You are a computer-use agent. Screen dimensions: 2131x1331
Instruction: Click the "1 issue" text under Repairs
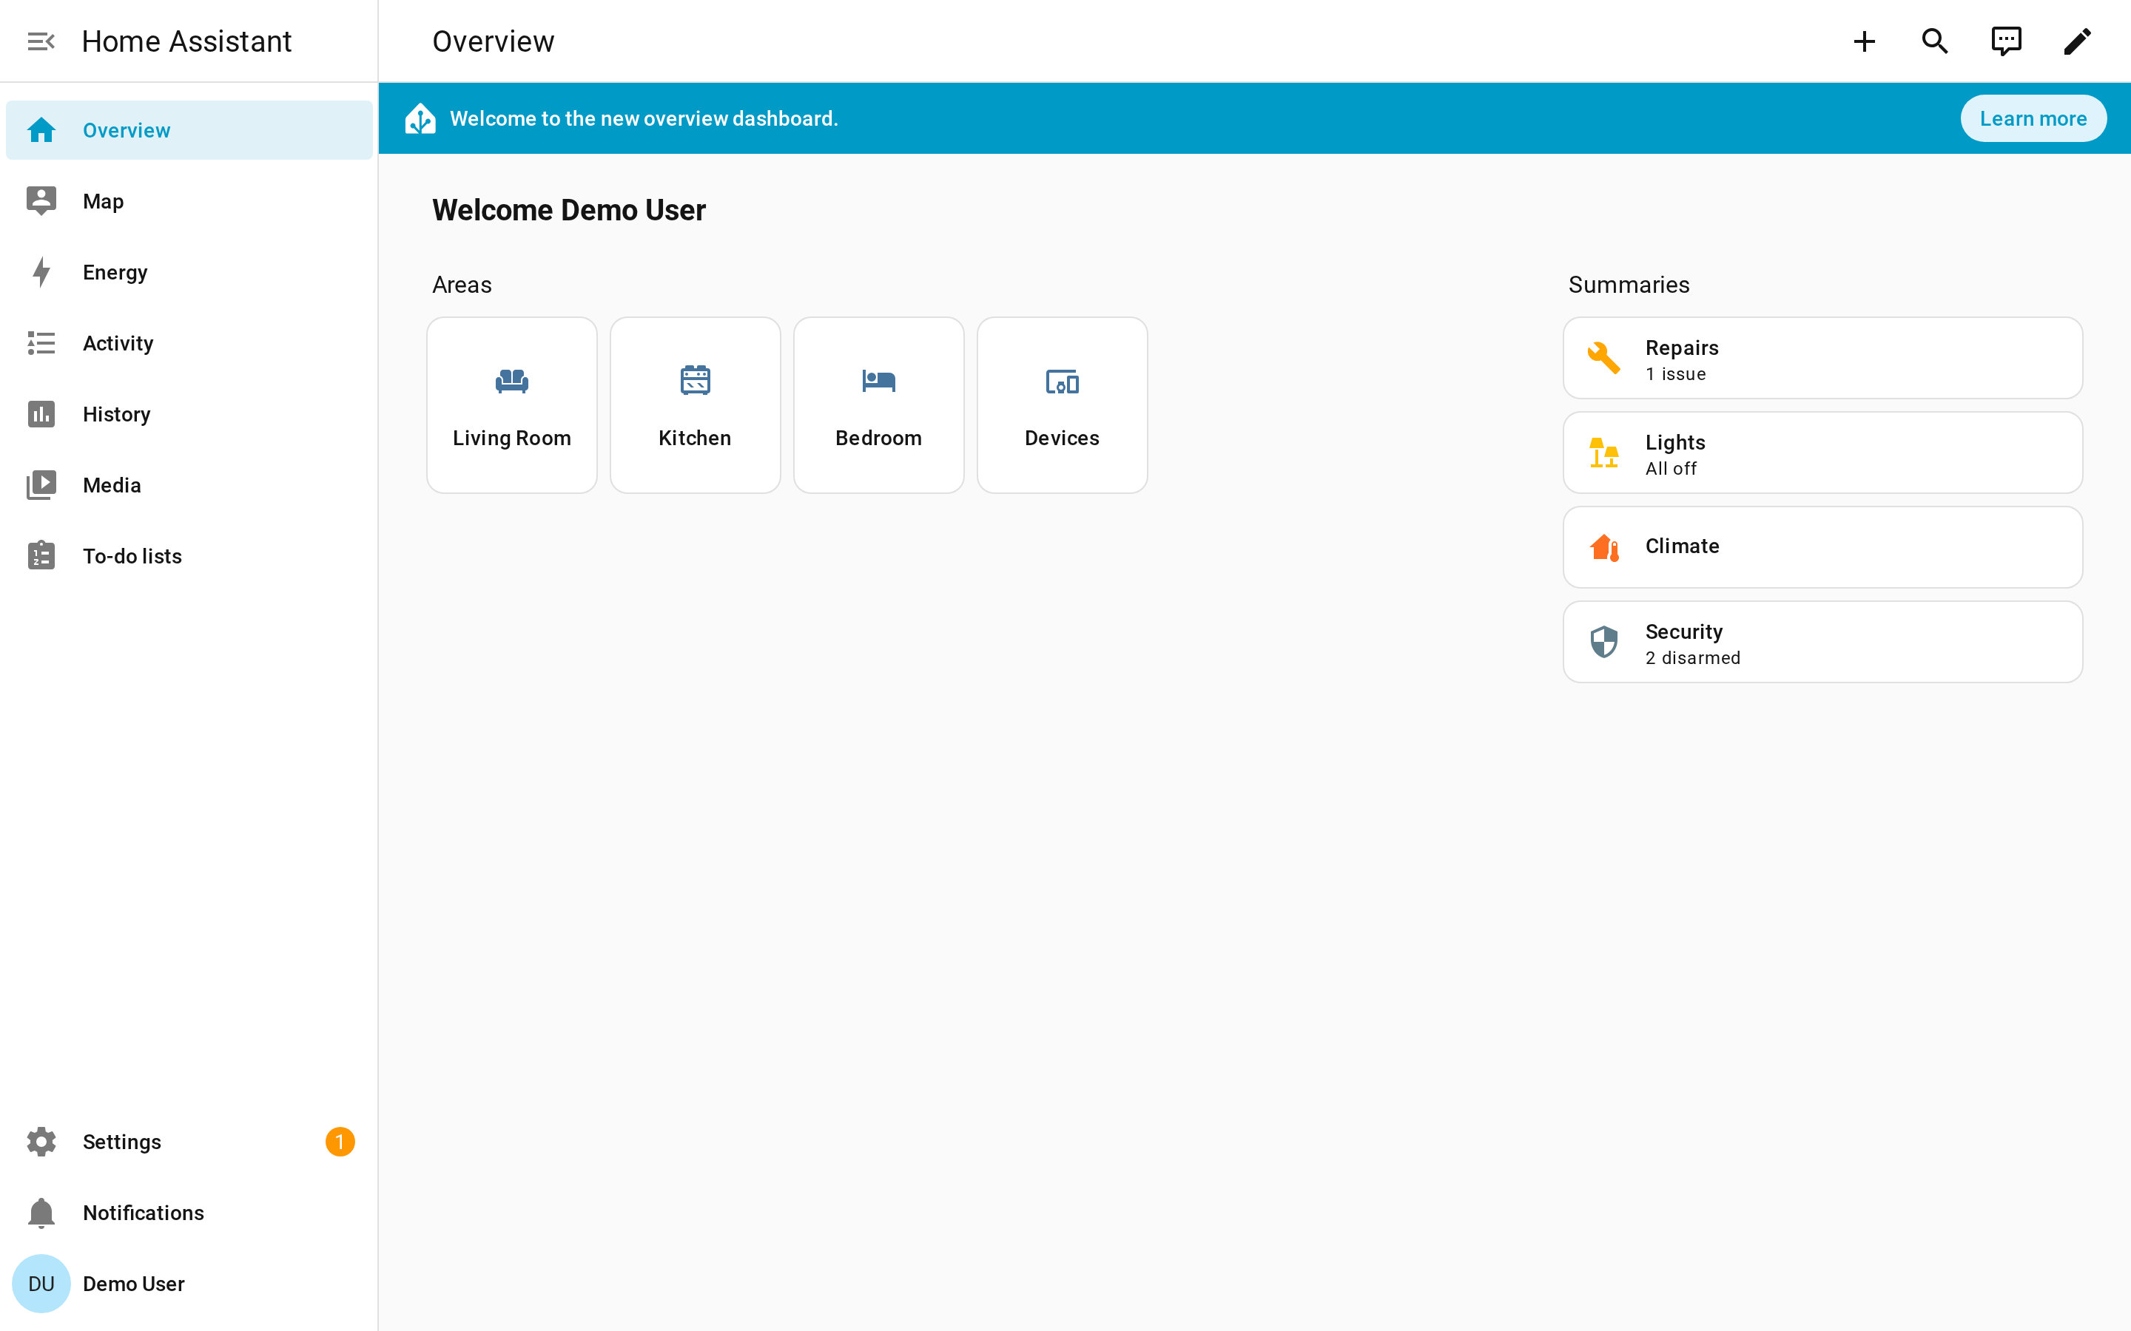(1676, 374)
